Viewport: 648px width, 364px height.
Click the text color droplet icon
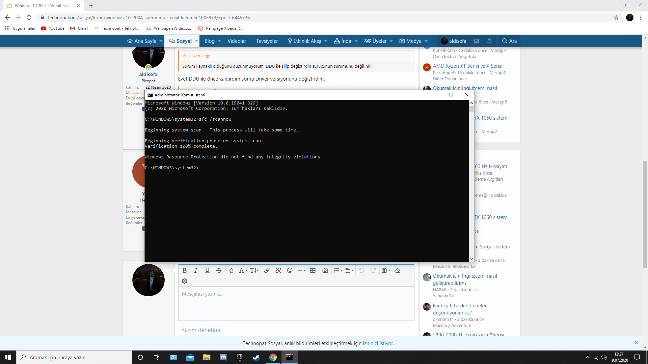[231, 270]
